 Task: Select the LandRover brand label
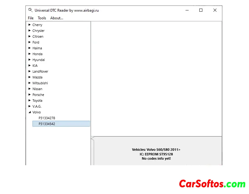pyautogui.click(x=40, y=71)
